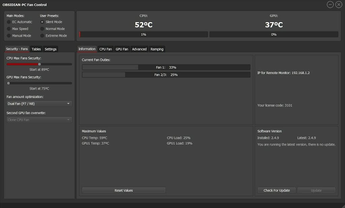The height and width of the screenshot is (208, 345).
Task: Expand Second GPU fan overwrite dropdown
Action: (39, 120)
